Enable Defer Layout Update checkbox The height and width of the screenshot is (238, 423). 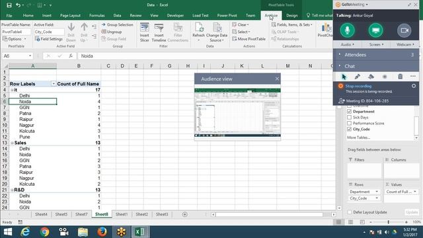click(350, 212)
